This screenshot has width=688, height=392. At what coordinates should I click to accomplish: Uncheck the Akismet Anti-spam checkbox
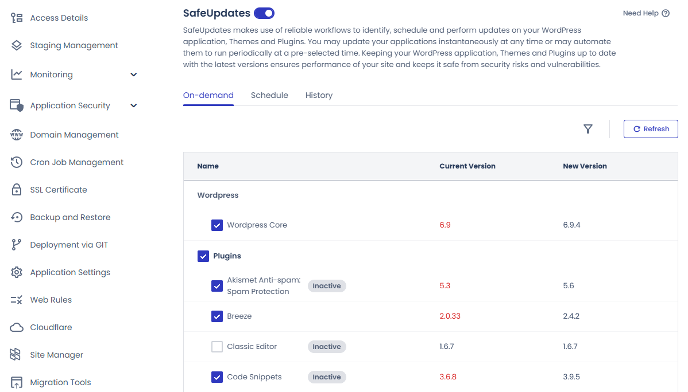point(217,286)
